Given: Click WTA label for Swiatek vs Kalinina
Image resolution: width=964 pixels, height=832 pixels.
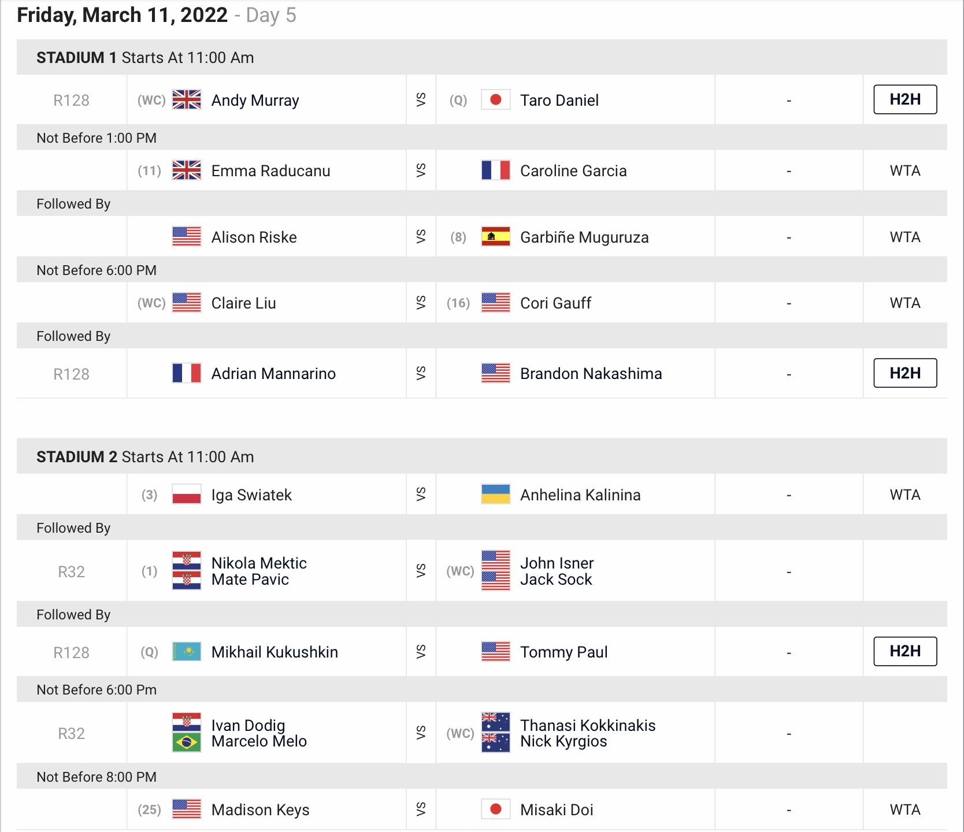Looking at the screenshot, I should pyautogui.click(x=905, y=495).
